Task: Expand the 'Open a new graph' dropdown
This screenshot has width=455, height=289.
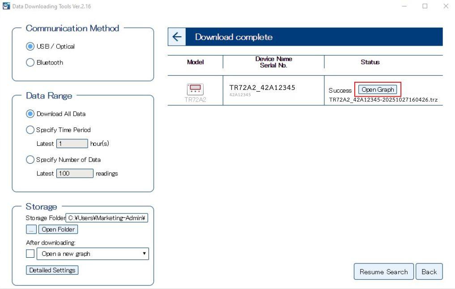Action: (x=93, y=254)
